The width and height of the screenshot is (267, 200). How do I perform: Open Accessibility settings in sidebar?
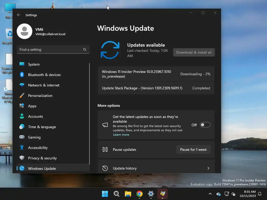click(x=53, y=148)
